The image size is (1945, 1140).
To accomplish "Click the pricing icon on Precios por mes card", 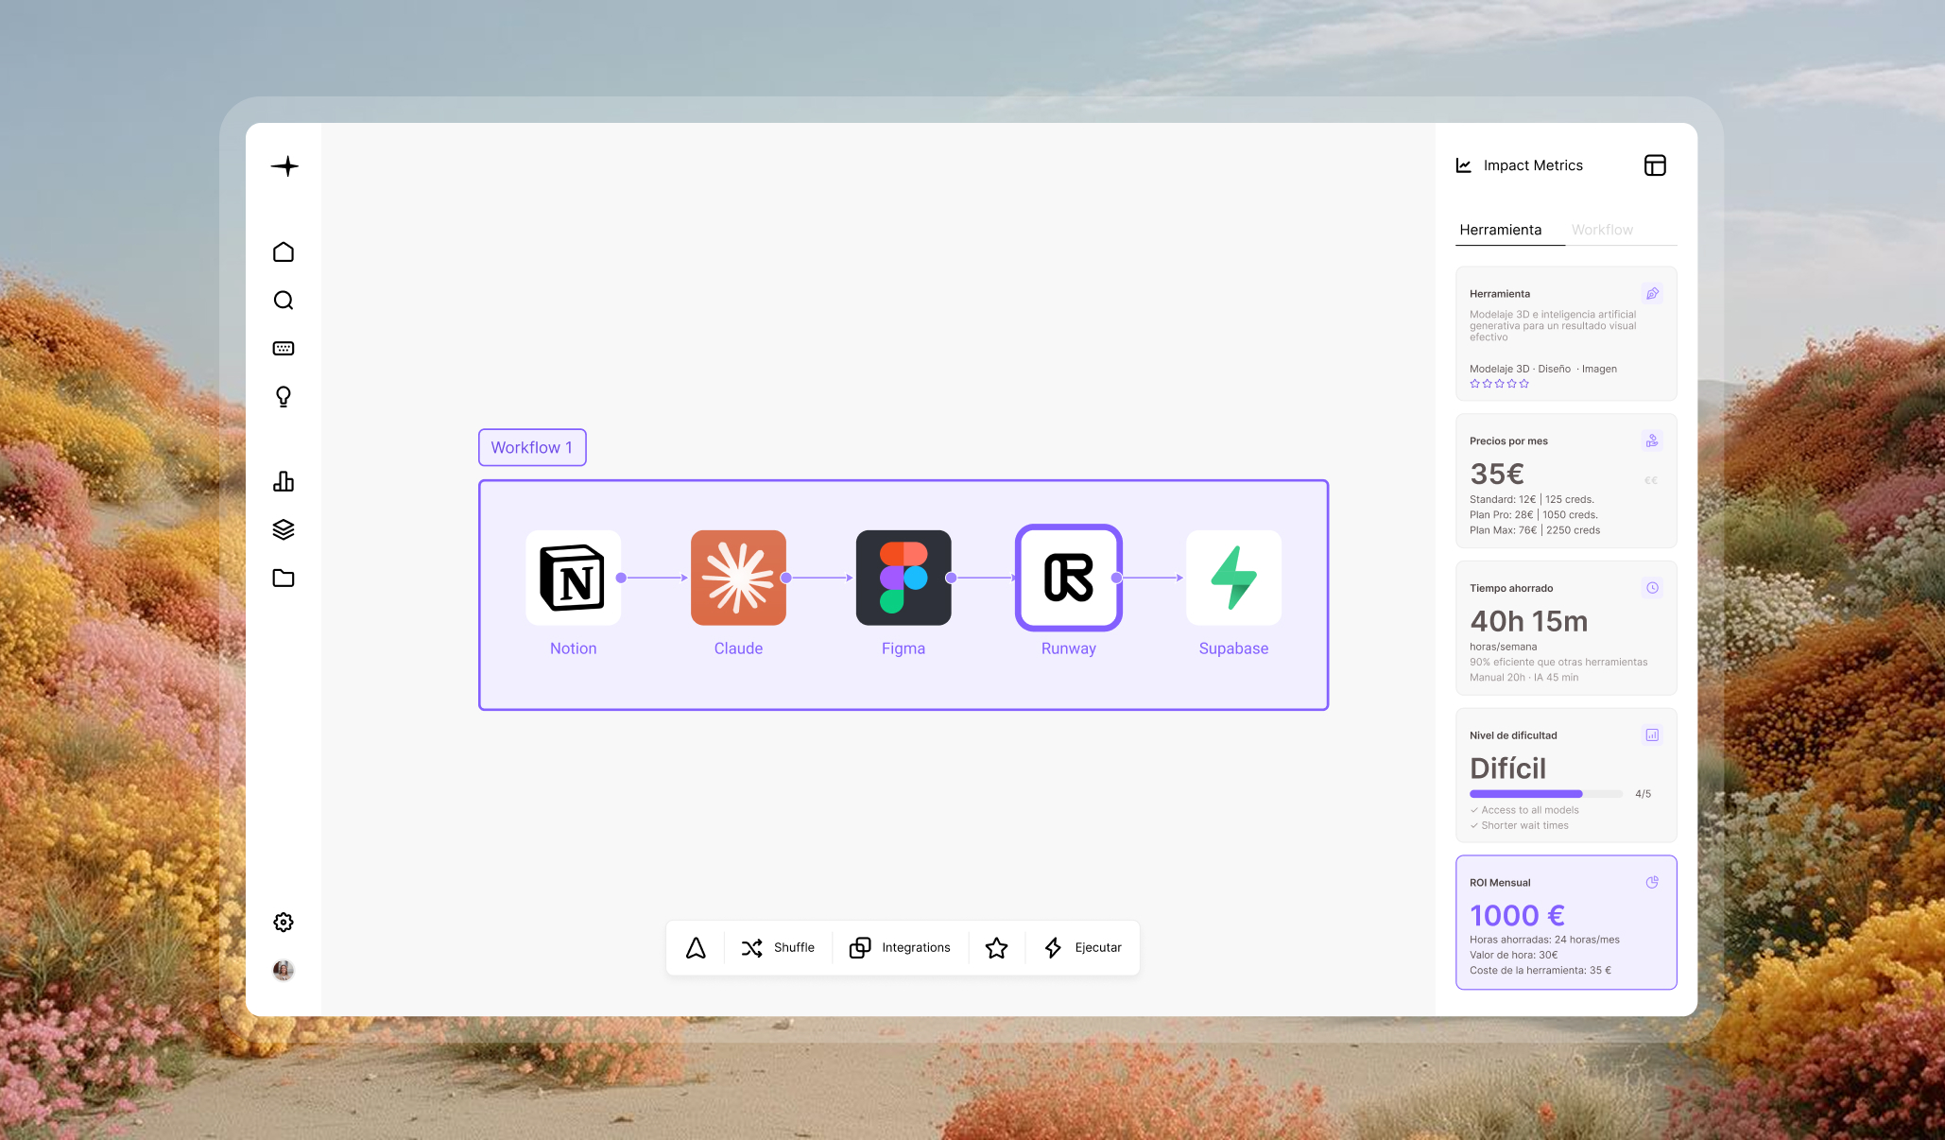I will coord(1652,440).
